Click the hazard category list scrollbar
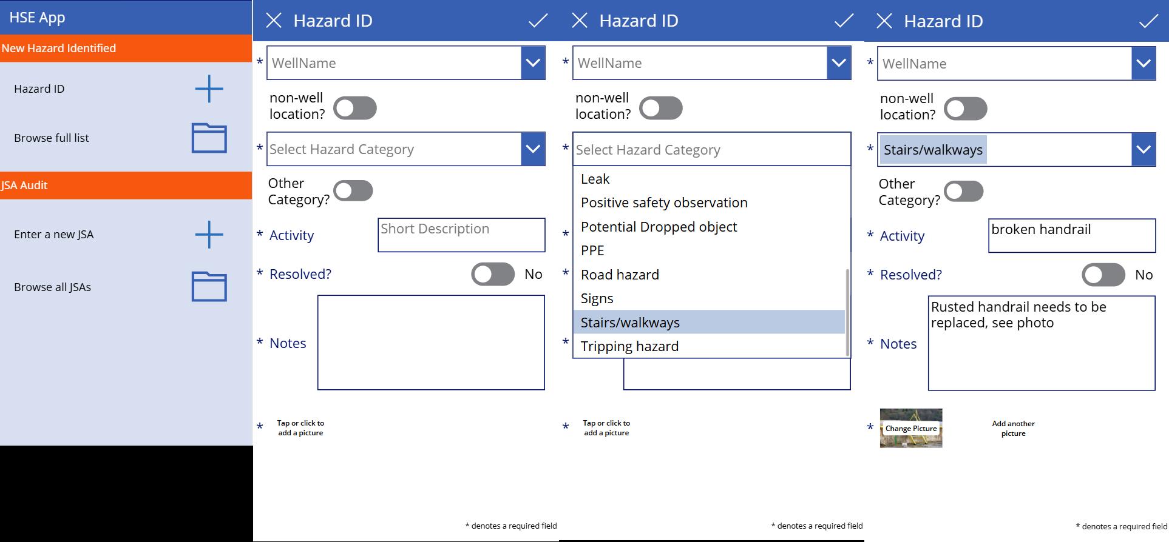Viewport: 1169px width, 542px height. point(847,312)
